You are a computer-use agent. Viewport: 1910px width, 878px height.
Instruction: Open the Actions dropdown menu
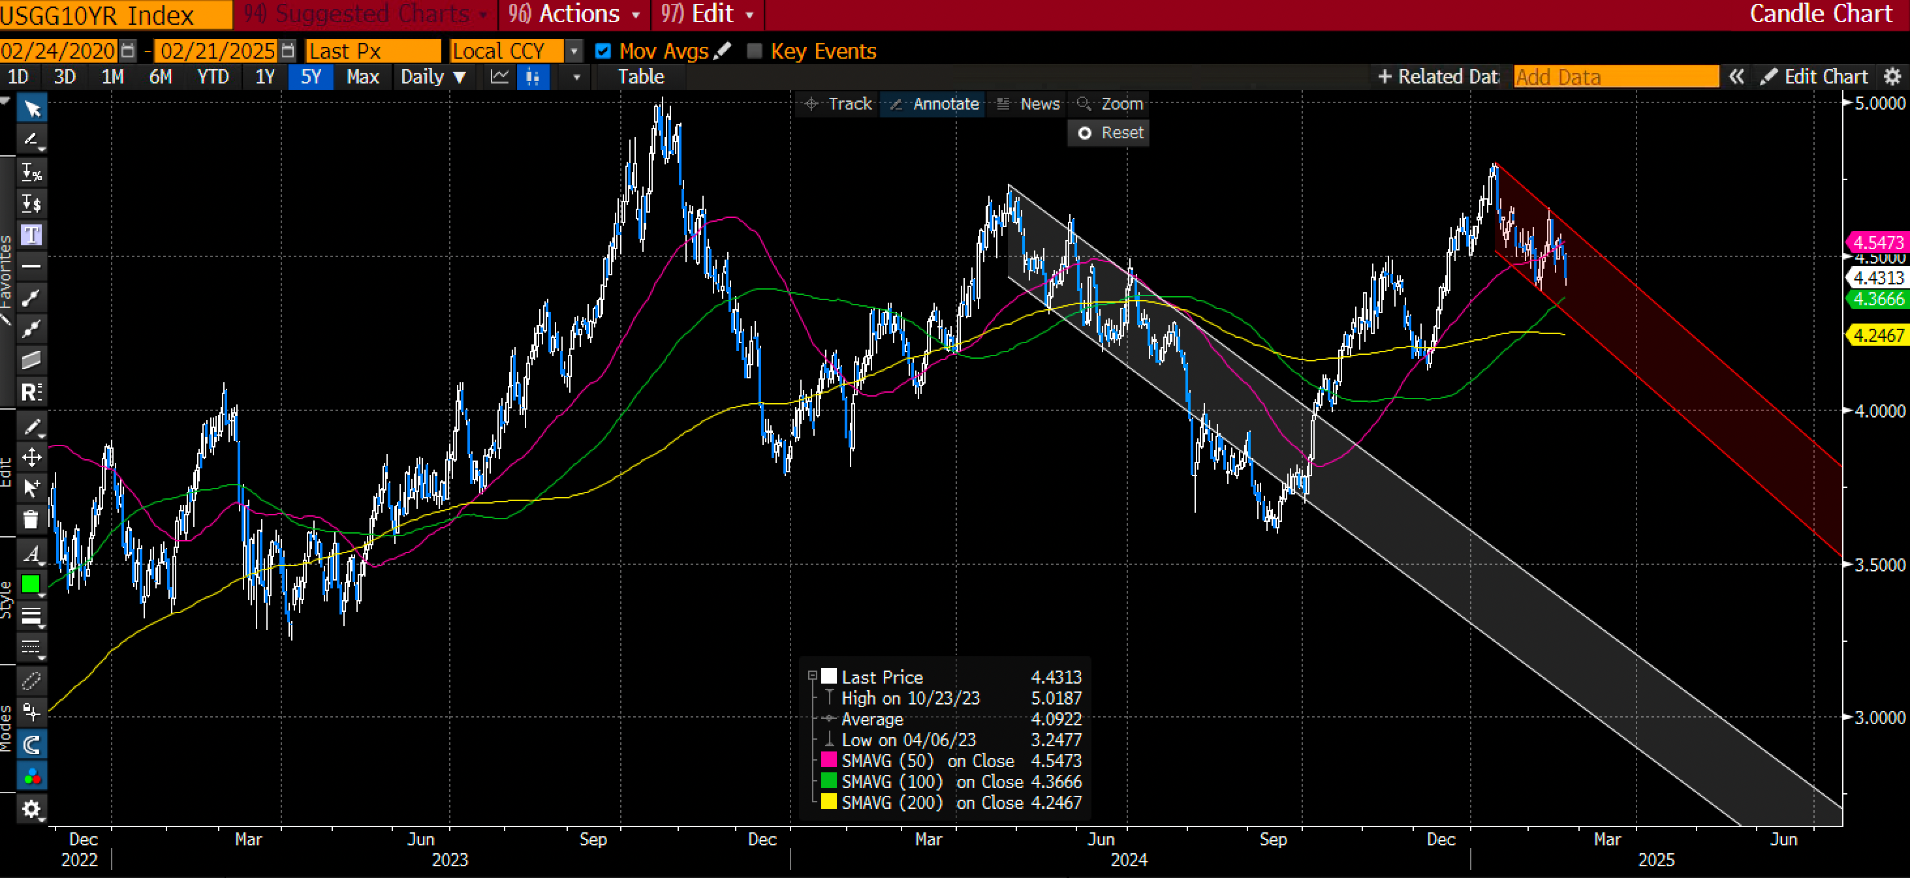(x=574, y=14)
